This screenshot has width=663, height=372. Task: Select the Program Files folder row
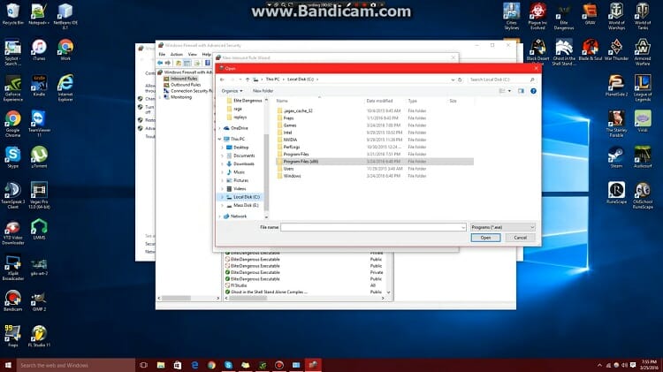(x=375, y=155)
